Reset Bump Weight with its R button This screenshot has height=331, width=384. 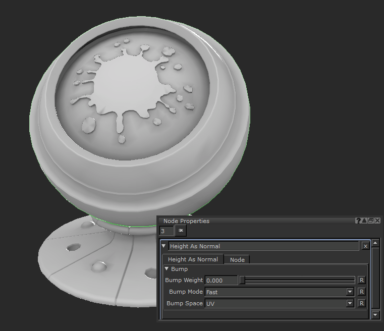(x=361, y=280)
